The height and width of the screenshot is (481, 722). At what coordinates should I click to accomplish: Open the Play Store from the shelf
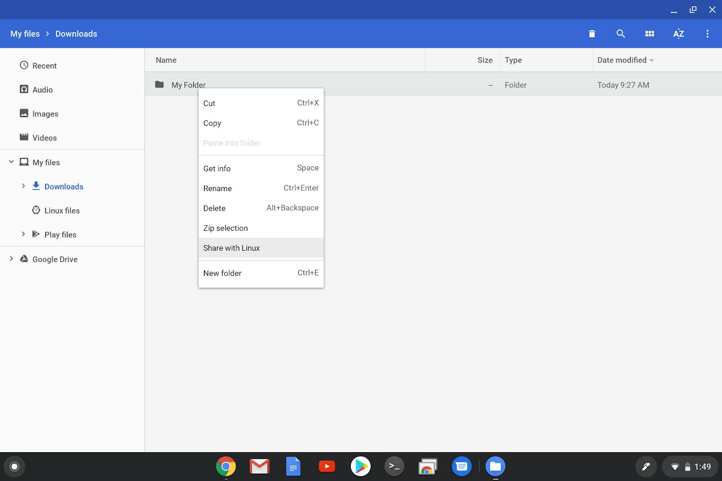click(x=360, y=467)
